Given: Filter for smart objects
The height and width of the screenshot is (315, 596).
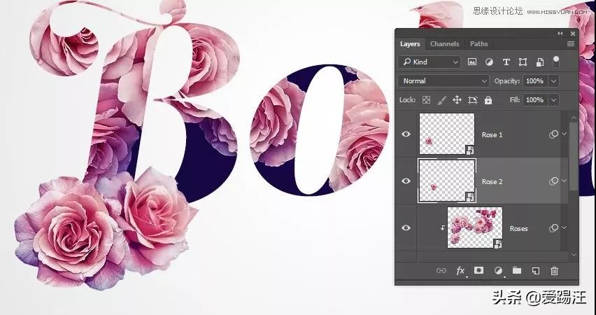Looking at the screenshot, I should [x=540, y=62].
